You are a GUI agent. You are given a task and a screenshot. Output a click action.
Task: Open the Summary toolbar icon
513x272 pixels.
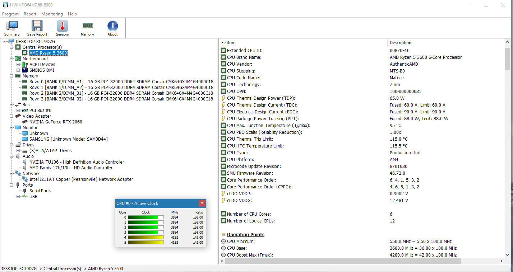click(x=12, y=28)
